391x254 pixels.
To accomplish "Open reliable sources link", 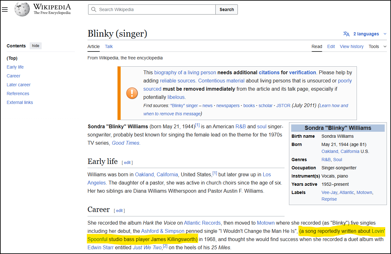I will point(177,81).
